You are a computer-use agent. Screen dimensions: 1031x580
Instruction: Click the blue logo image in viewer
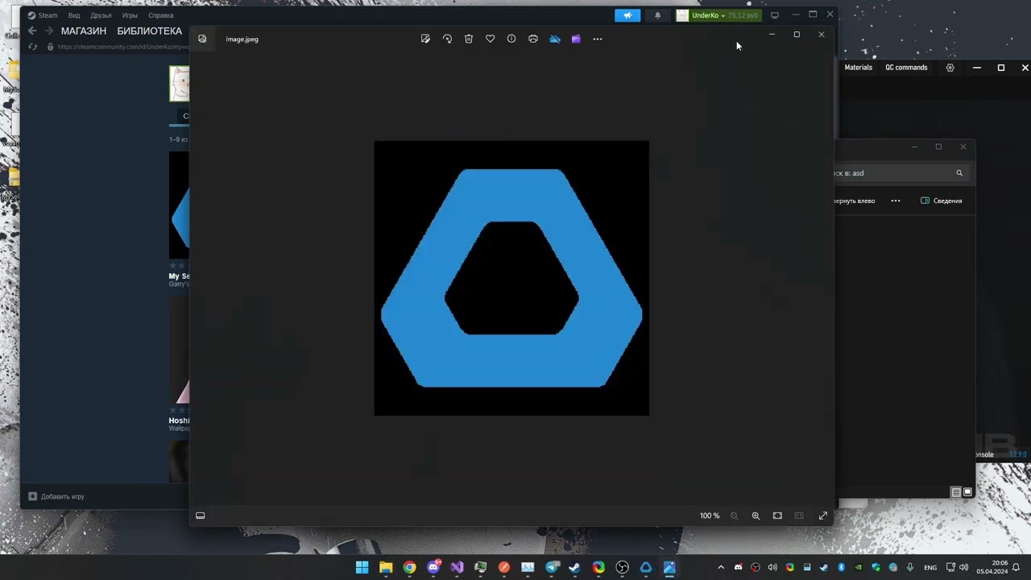pos(511,278)
